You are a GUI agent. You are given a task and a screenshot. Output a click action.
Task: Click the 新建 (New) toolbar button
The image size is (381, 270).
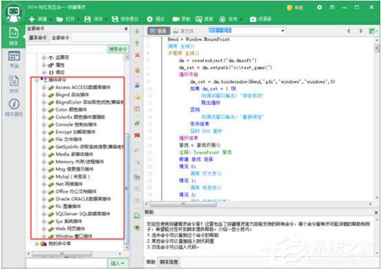coord(38,19)
